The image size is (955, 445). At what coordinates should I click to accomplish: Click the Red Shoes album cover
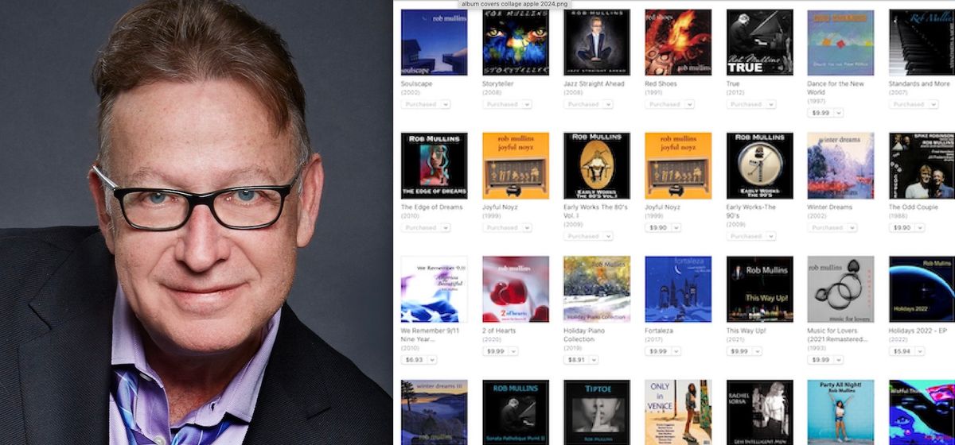click(678, 42)
